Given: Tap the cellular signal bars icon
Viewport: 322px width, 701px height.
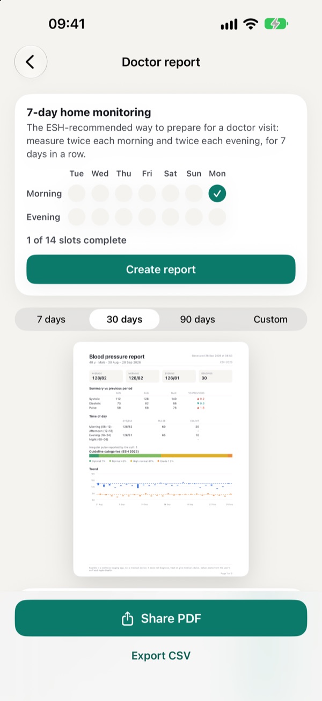Looking at the screenshot, I should click(x=229, y=25).
